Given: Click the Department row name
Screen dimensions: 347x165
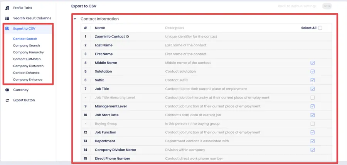Looking at the screenshot, I should 105,141.
